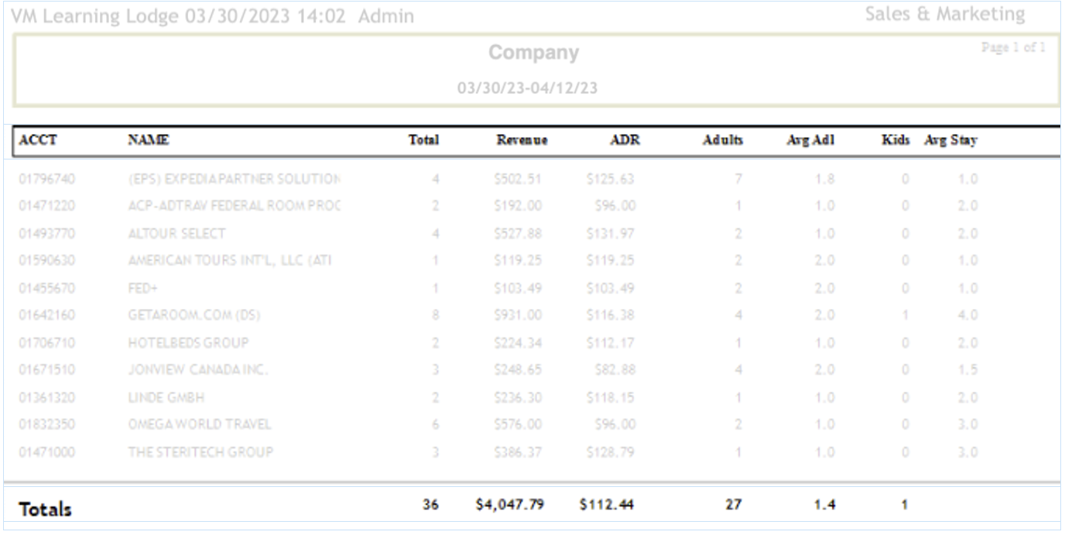Click the NAME column header
The height and width of the screenshot is (535, 1065).
pos(149,140)
